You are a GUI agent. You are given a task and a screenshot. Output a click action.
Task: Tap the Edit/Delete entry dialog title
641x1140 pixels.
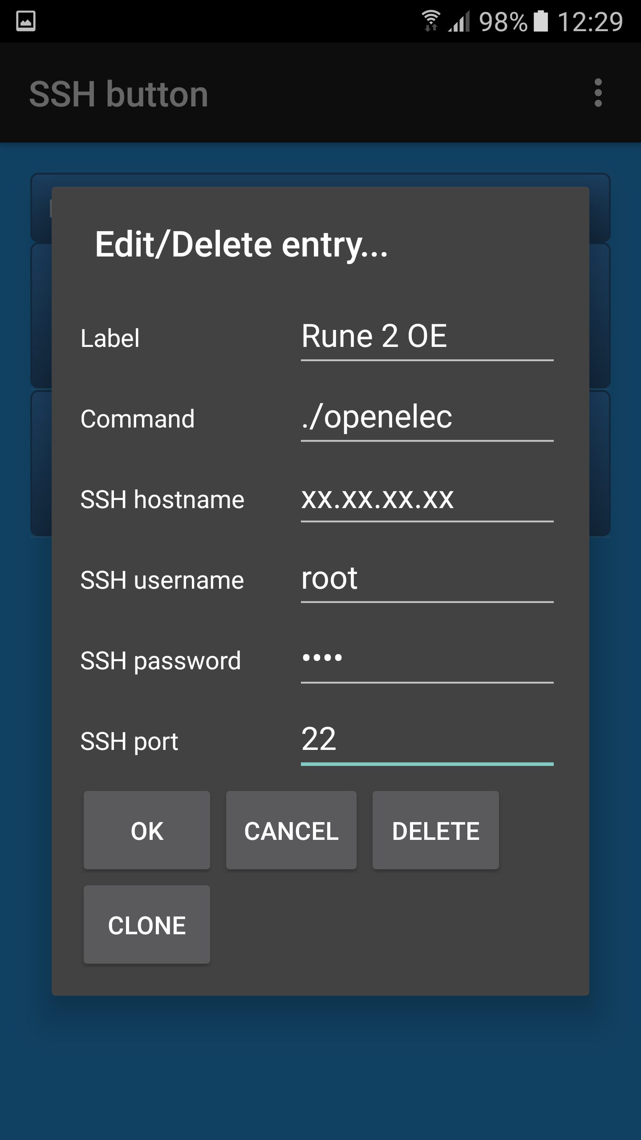(x=241, y=244)
